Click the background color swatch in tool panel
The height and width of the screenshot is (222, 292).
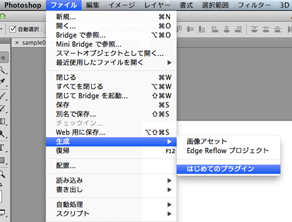[x=1, y=196]
